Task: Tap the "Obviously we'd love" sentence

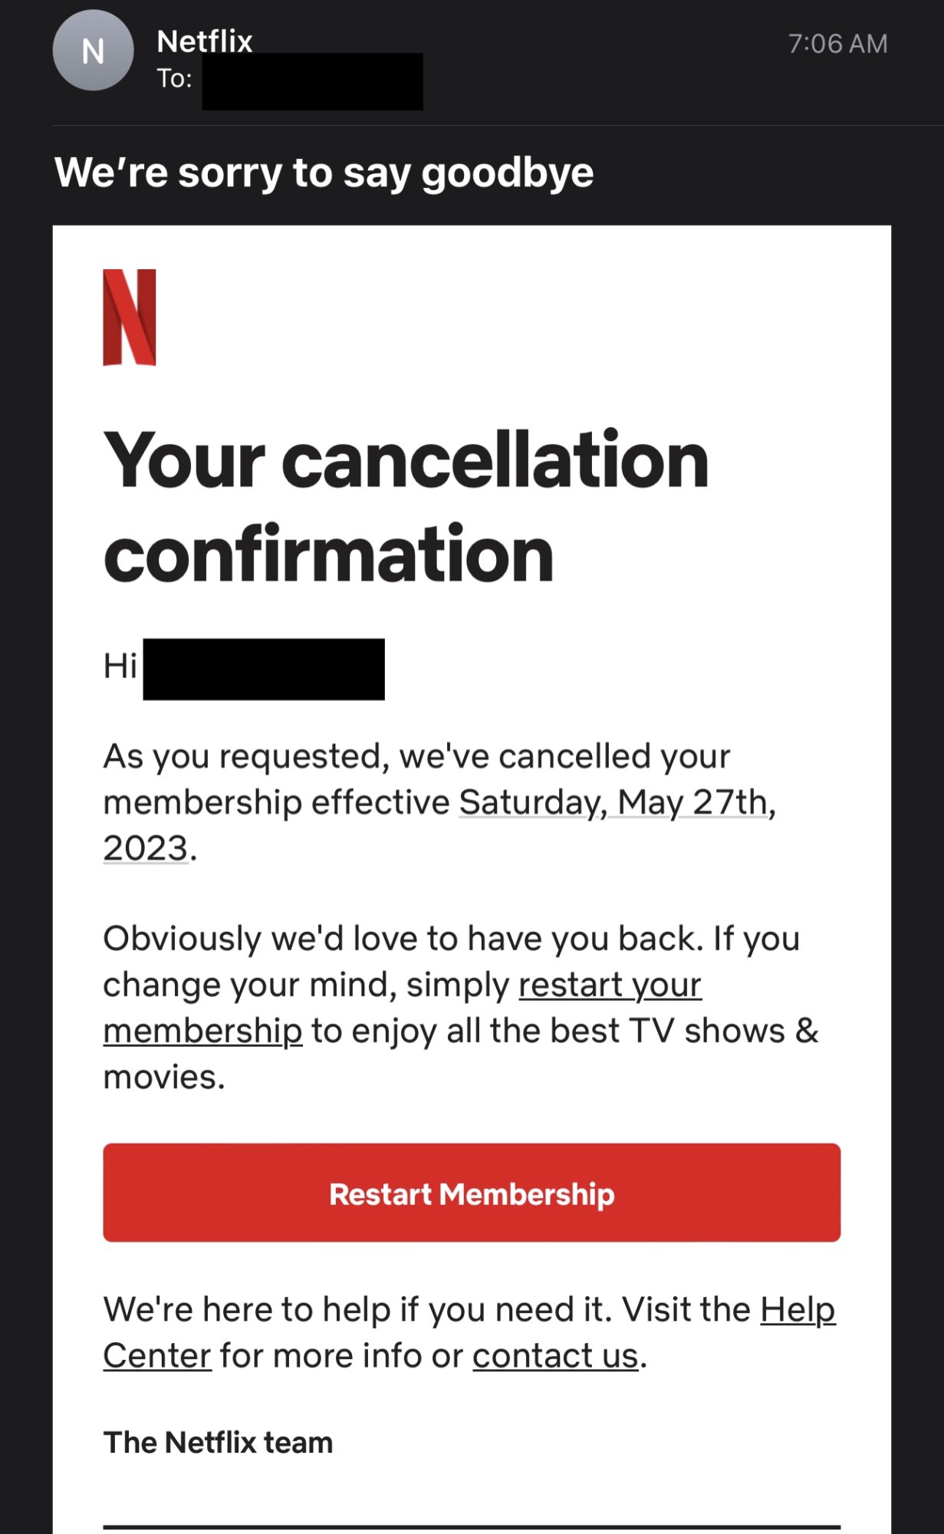Action: coord(460,1008)
